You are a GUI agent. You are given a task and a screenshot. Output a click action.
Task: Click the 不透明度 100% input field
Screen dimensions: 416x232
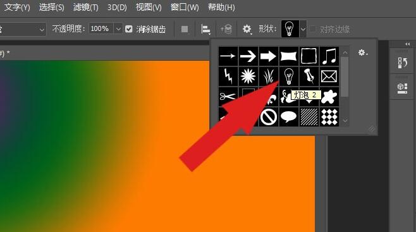(x=101, y=28)
